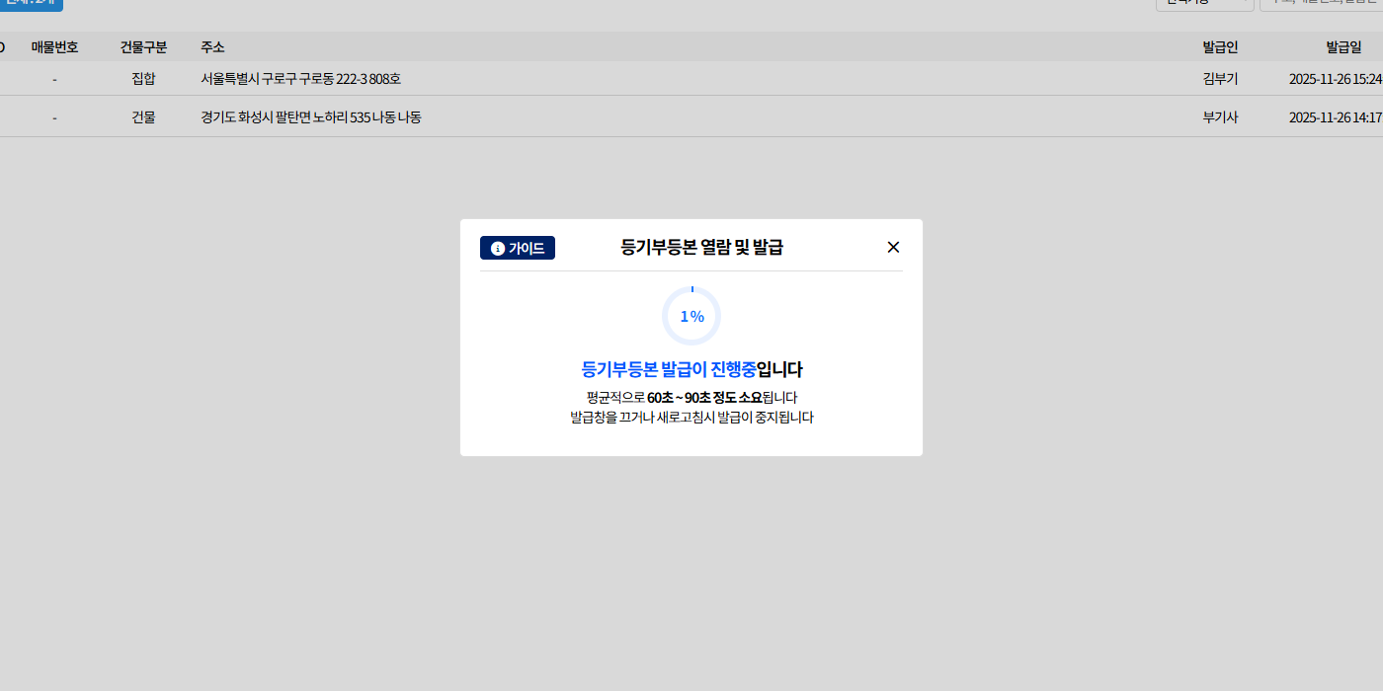Click the 발급인 column header

[1220, 47]
